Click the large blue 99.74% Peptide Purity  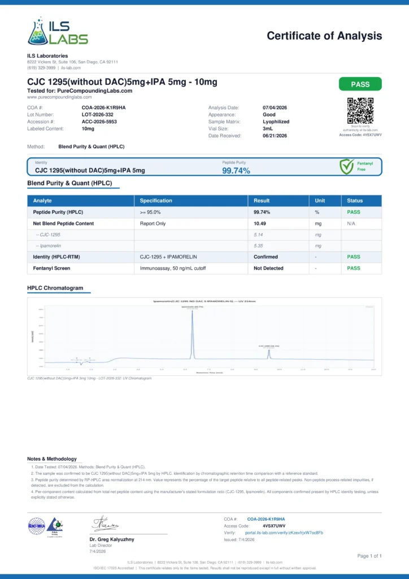[x=236, y=171]
